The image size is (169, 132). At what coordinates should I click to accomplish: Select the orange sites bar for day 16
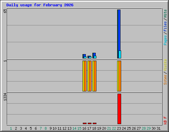85,76
